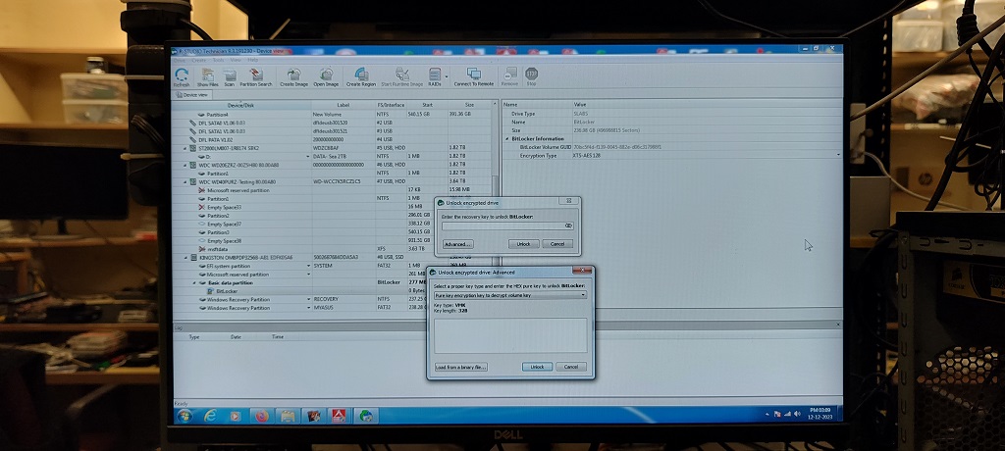The width and height of the screenshot is (1005, 451).
Task: Click Connect To Remote icon
Action: pyautogui.click(x=474, y=76)
